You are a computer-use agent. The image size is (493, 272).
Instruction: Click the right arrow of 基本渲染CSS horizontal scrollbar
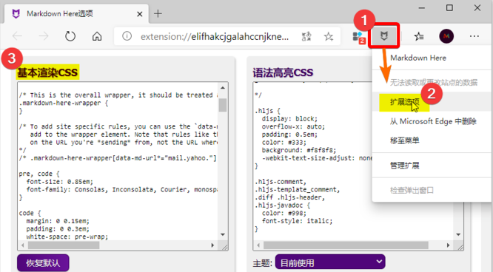tap(213, 245)
